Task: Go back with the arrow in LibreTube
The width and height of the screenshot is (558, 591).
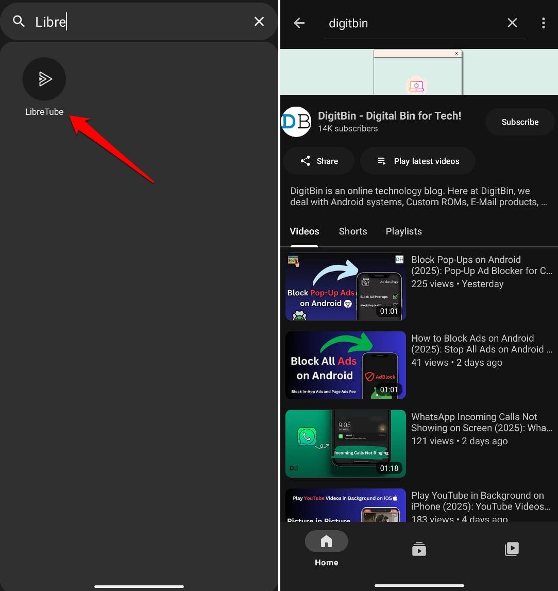Action: [x=299, y=23]
